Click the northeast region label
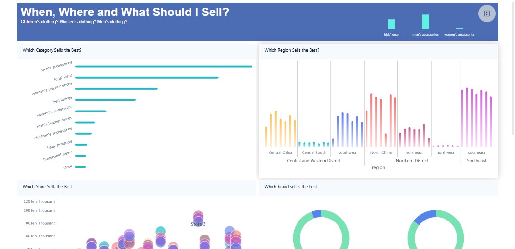 pos(414,152)
